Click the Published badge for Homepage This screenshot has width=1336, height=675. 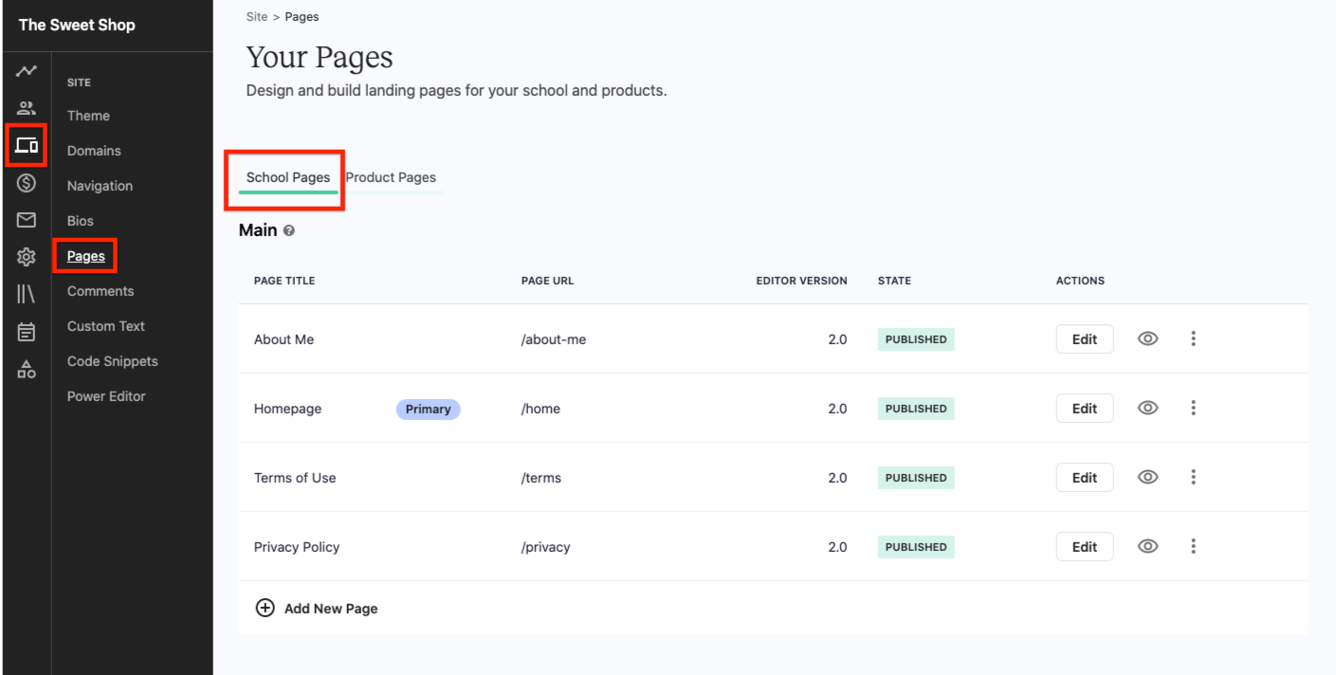[916, 409]
